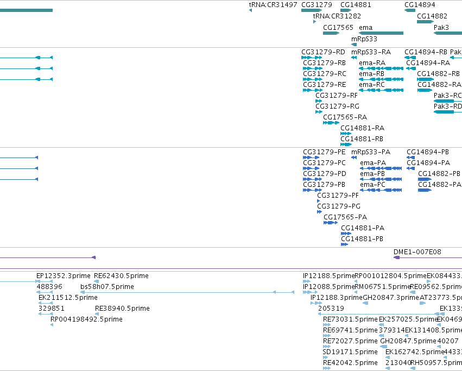Click transcript CG31279-RC
This screenshot has width=462, height=371.
coord(325,74)
